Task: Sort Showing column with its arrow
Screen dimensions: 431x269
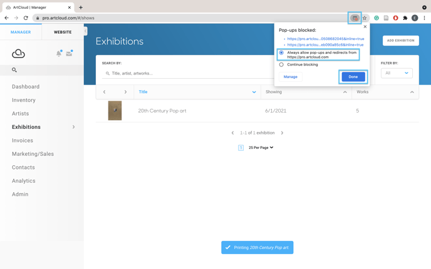Action: 345,92
